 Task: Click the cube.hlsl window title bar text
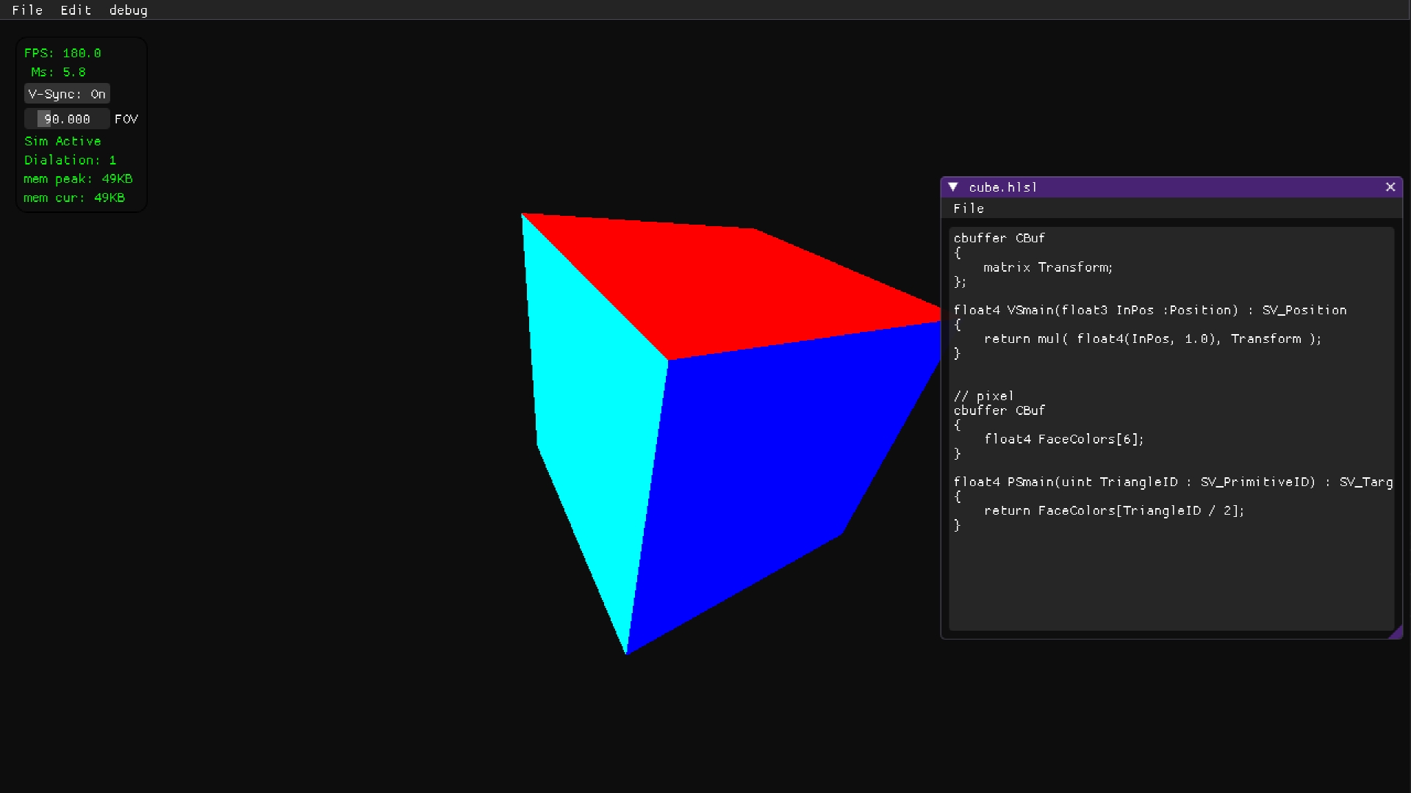pos(1002,187)
